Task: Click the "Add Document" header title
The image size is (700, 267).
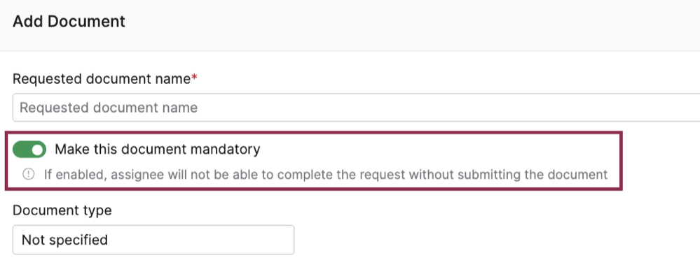Action: tap(69, 22)
